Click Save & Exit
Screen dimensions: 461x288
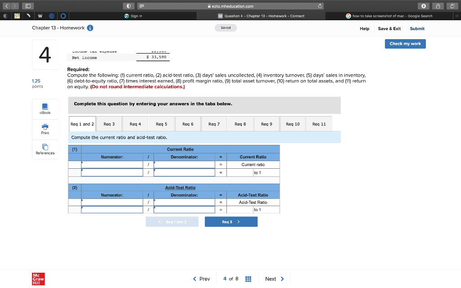point(389,28)
